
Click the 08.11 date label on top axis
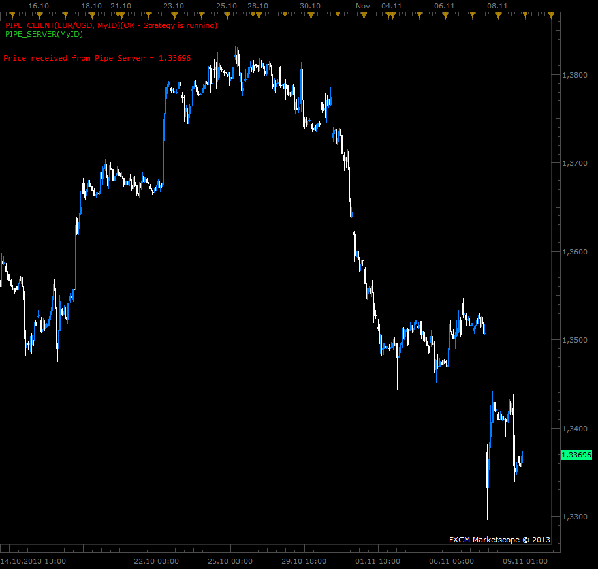(x=497, y=6)
